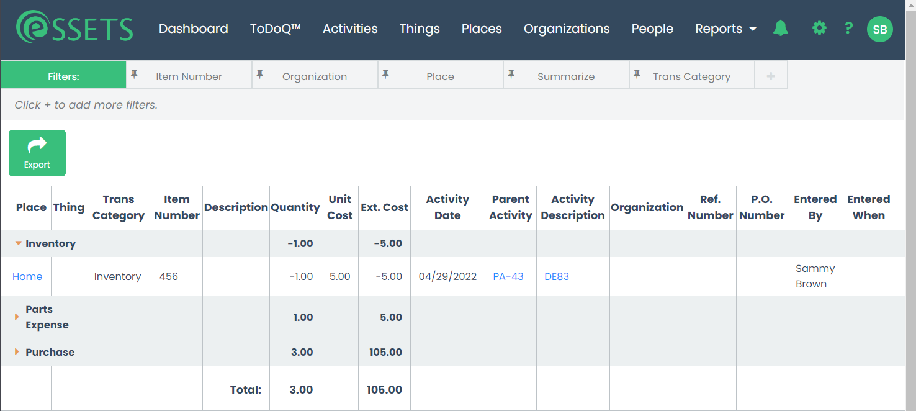Toggle the pin on the Place filter
This screenshot has width=916, height=411.
(x=385, y=75)
